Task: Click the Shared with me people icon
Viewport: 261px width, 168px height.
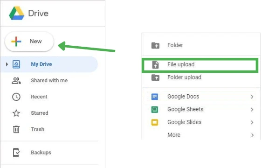Action: coord(16,81)
